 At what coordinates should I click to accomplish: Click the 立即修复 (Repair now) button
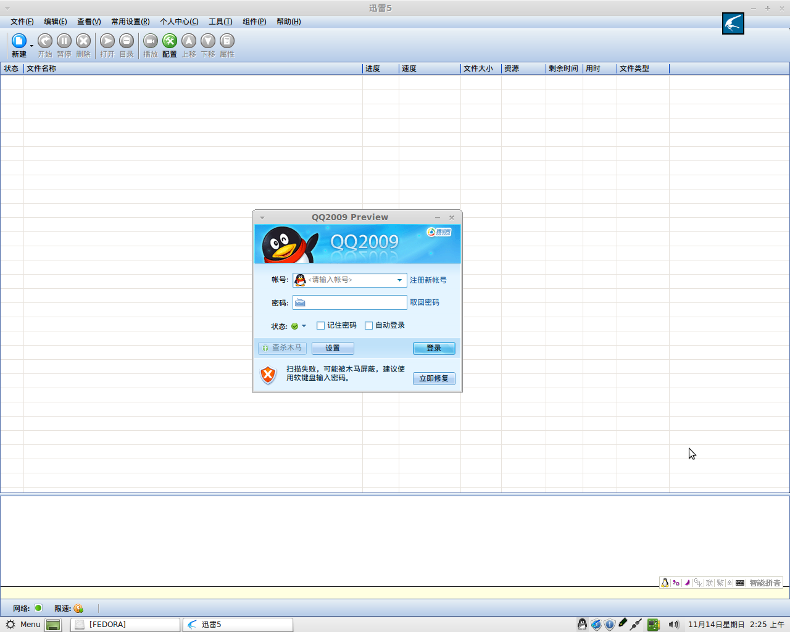click(x=434, y=378)
